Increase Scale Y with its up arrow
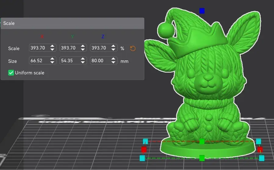 [x=83, y=46]
